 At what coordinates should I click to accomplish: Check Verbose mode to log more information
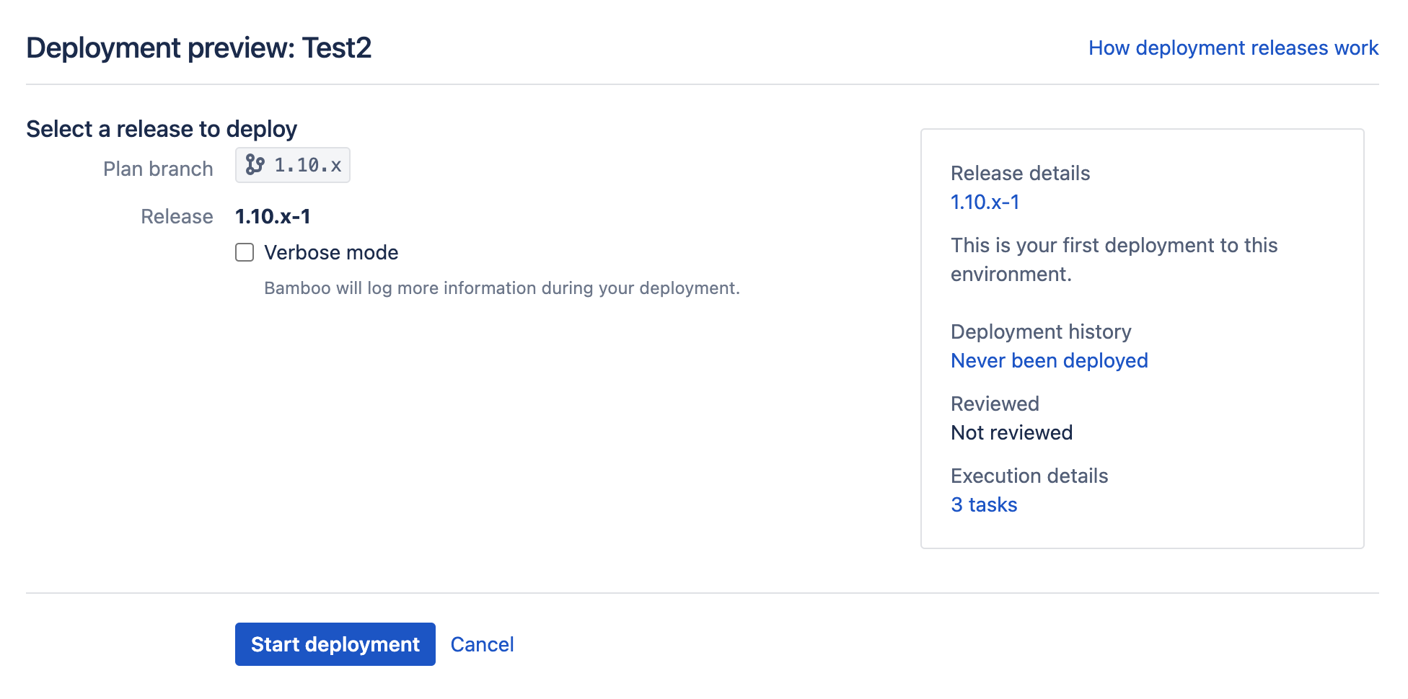[x=245, y=252]
